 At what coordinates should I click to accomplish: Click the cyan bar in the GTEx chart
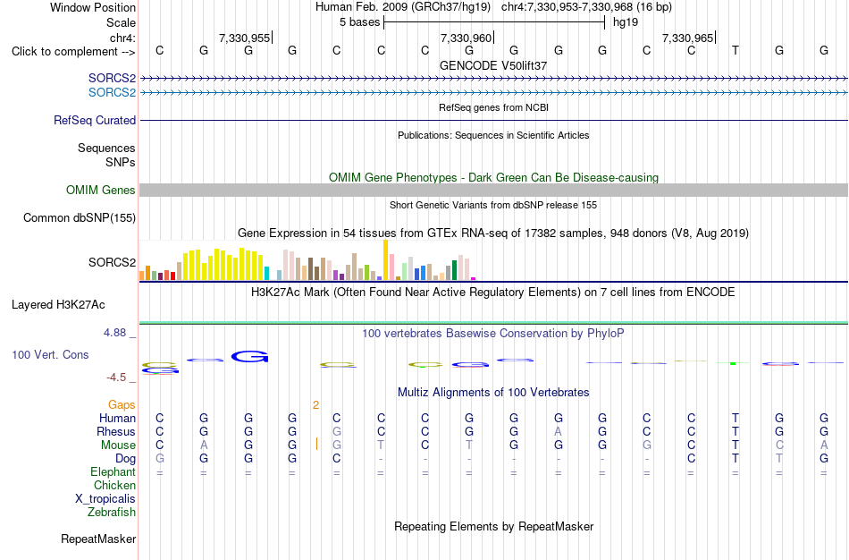(266, 273)
